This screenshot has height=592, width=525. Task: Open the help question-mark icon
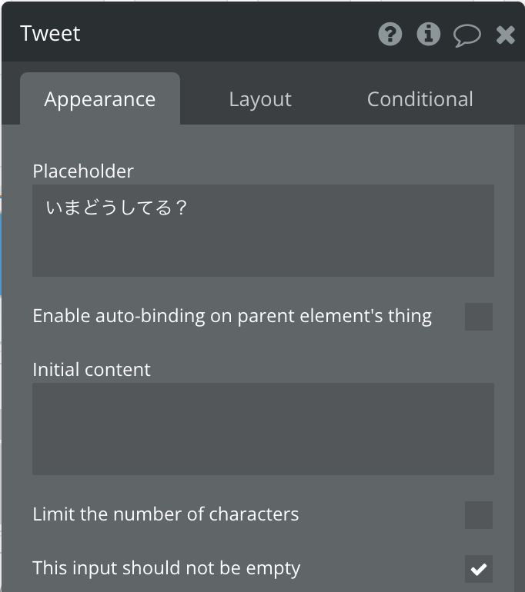(390, 35)
